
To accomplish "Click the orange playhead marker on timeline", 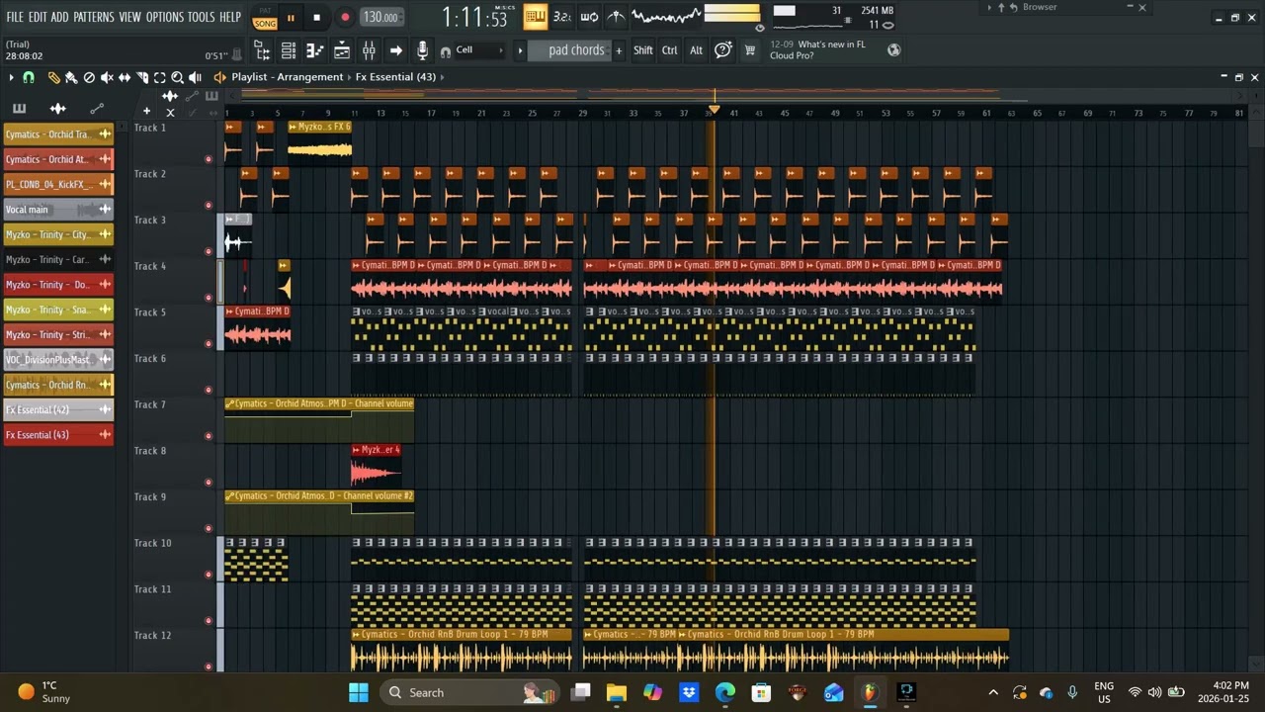I will pyautogui.click(x=714, y=109).
